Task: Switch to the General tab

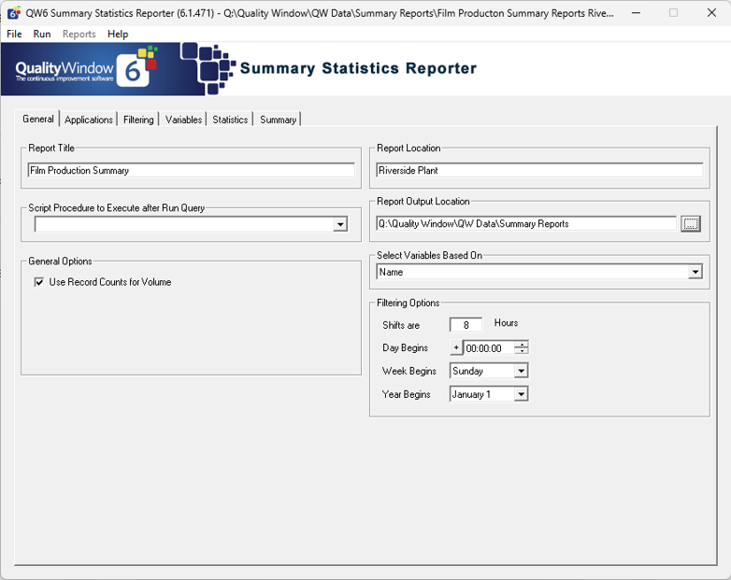Action: click(37, 119)
